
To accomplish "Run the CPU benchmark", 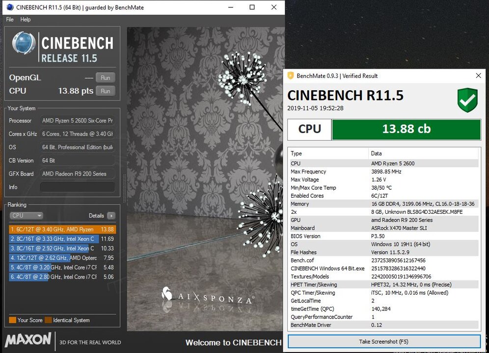I will click(x=106, y=91).
